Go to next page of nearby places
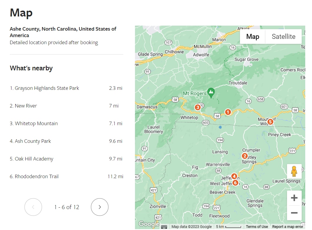 [100, 207]
